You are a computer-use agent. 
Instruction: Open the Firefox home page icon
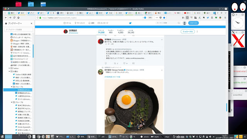click(18, 18)
